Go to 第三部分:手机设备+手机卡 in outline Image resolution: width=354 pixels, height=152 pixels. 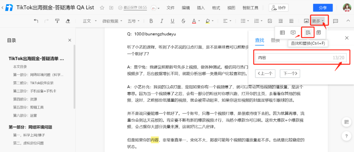[x=35, y=91]
